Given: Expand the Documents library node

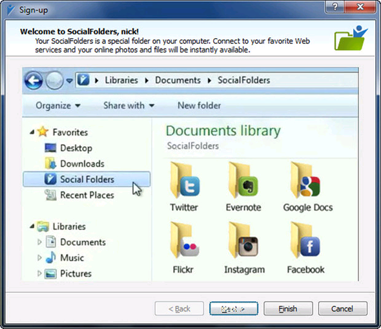Looking at the screenshot, I should (39, 242).
